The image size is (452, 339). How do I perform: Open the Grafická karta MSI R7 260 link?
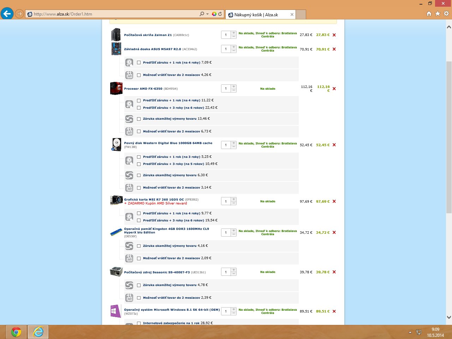[154, 200]
